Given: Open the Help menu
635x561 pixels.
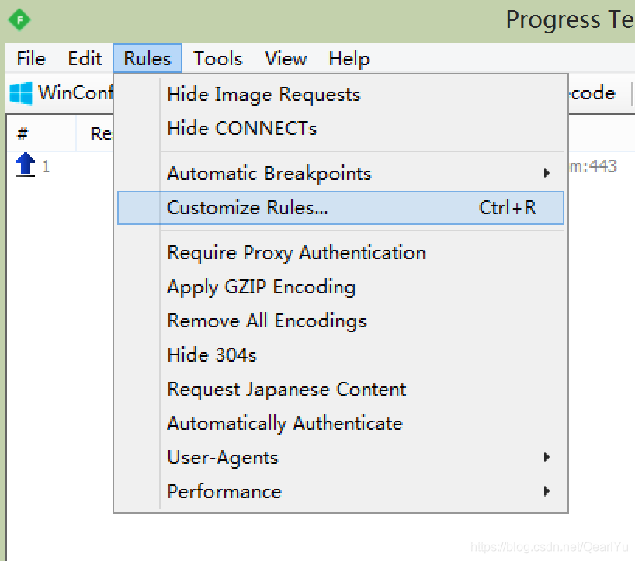Looking at the screenshot, I should click(349, 58).
